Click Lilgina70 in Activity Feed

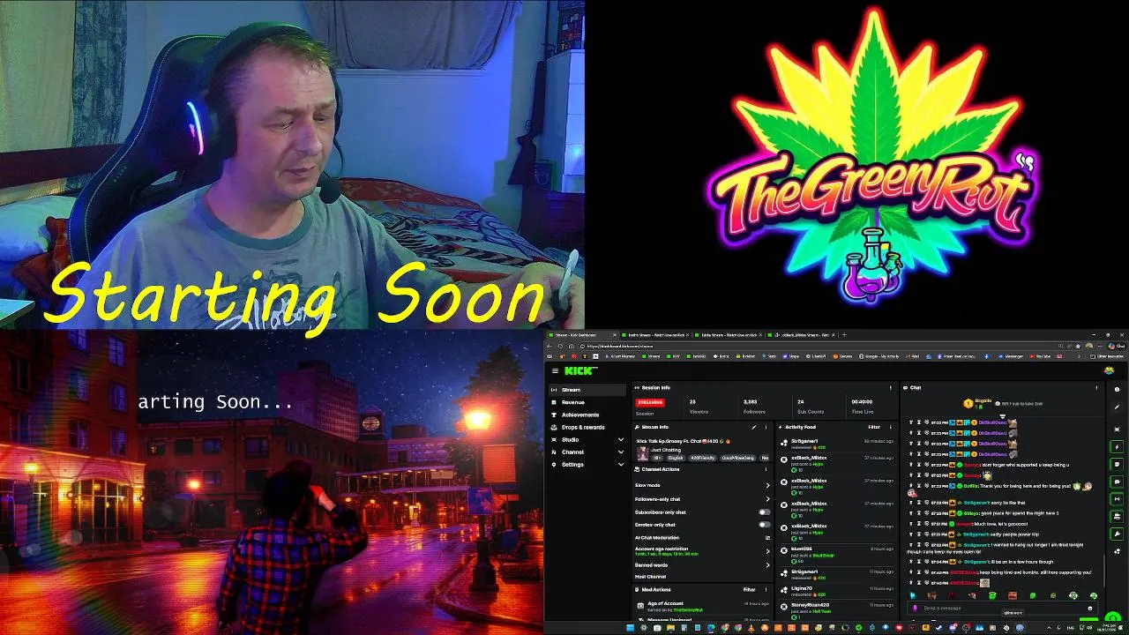pos(802,588)
